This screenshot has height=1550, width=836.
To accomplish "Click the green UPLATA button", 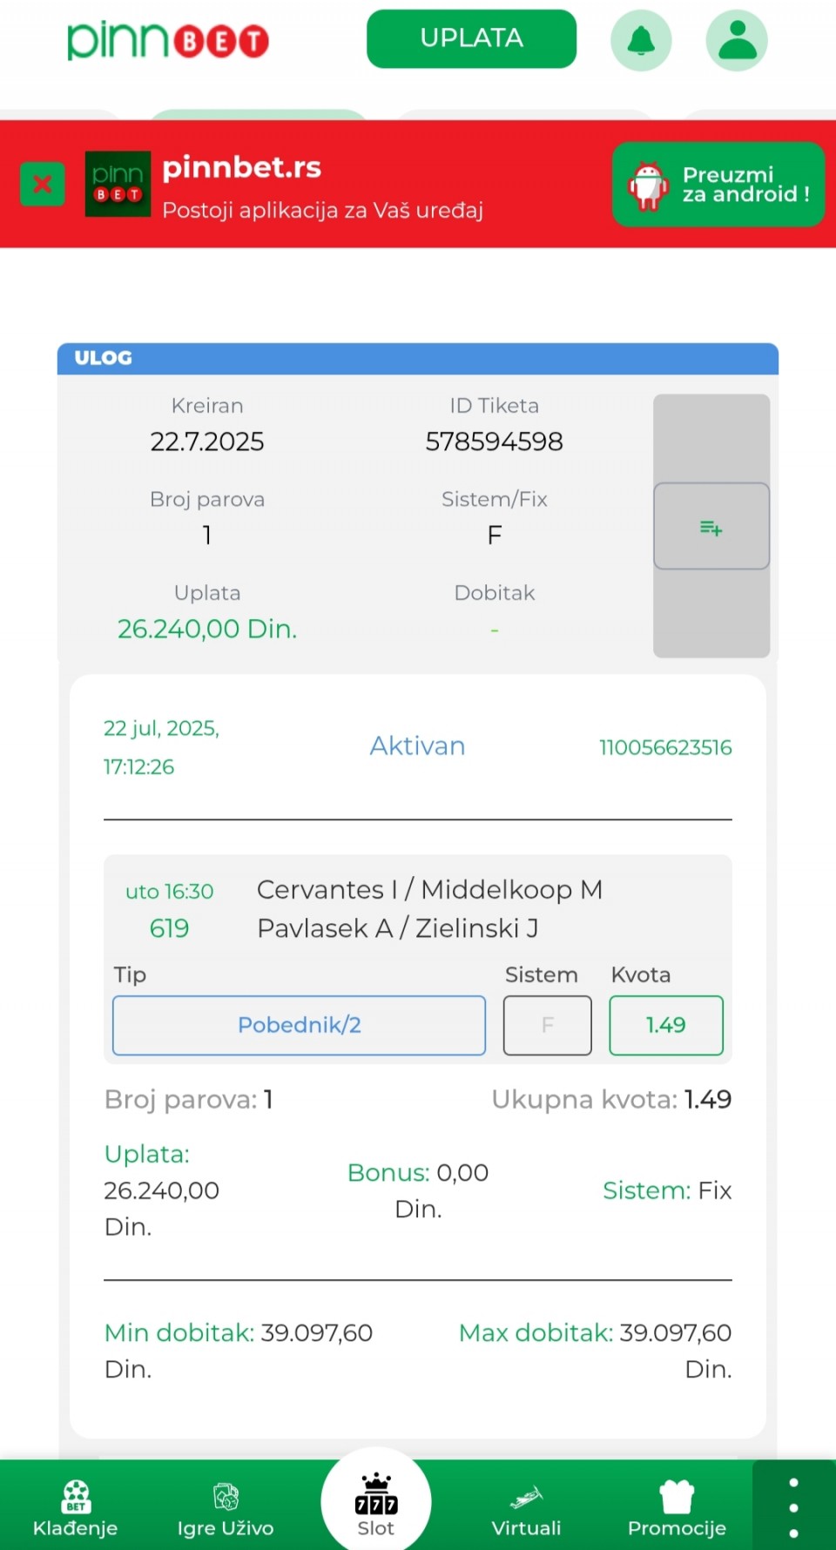I will pos(471,38).
